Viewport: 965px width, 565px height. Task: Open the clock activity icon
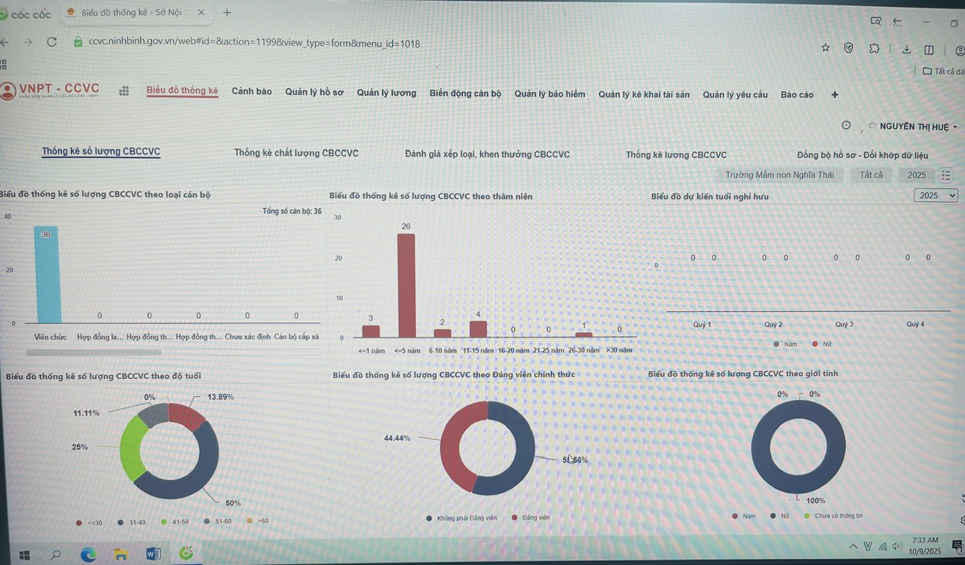point(846,126)
